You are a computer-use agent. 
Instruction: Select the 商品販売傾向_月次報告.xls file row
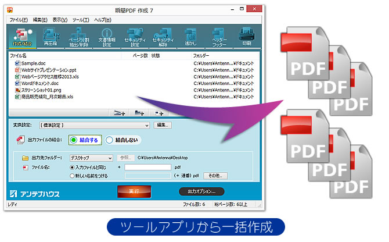[x=134, y=97]
